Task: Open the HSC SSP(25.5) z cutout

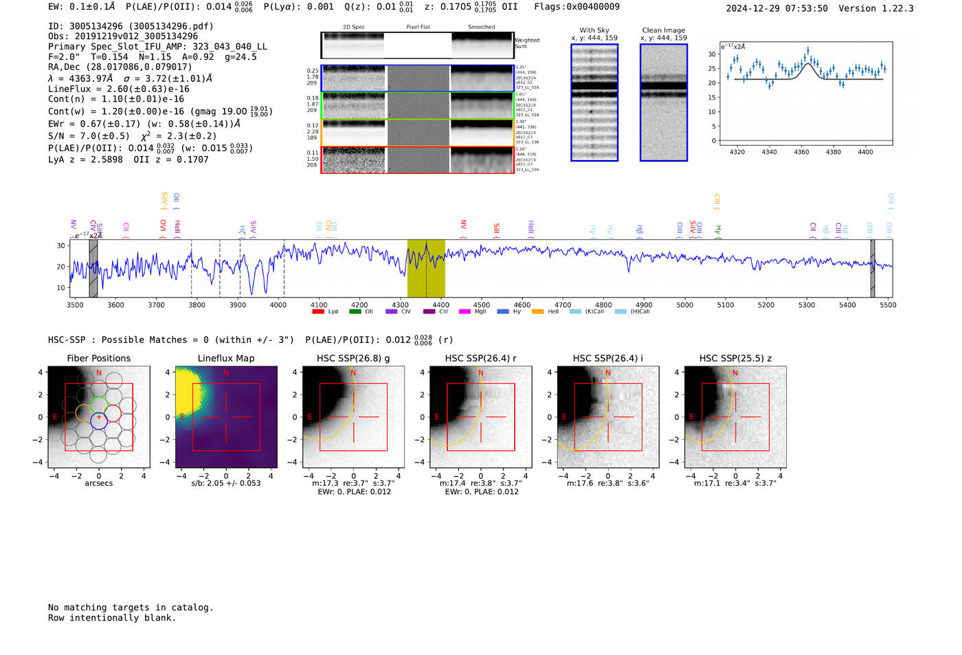Action: click(x=735, y=417)
